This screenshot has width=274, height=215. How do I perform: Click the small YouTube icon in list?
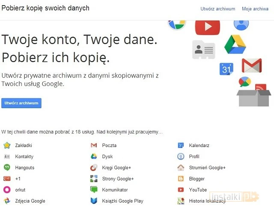tap(181, 190)
